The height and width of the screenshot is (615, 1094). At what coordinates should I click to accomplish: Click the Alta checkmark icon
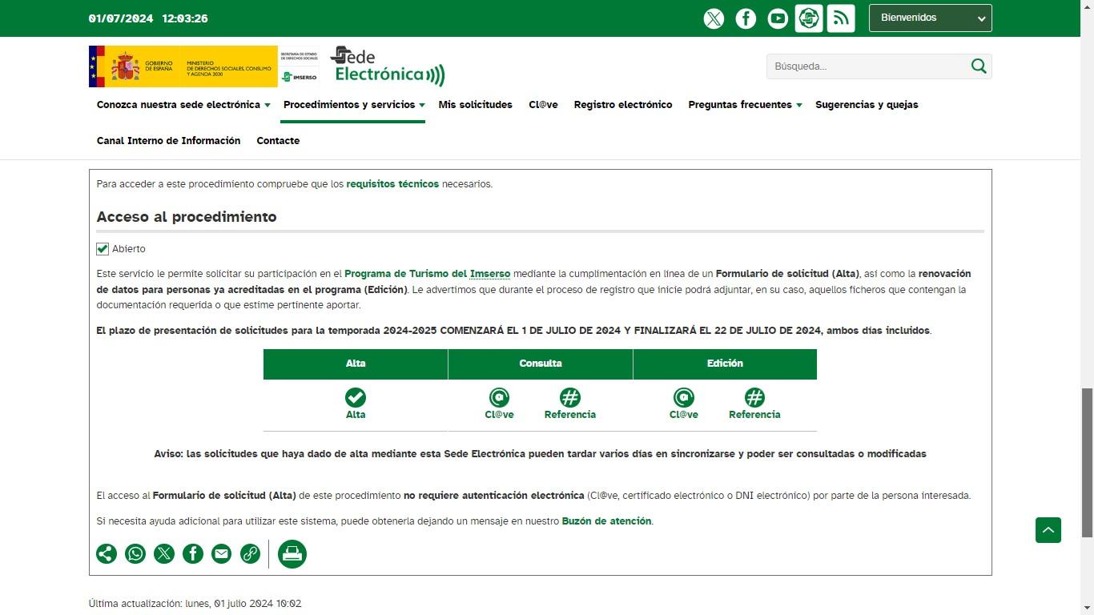coord(356,398)
